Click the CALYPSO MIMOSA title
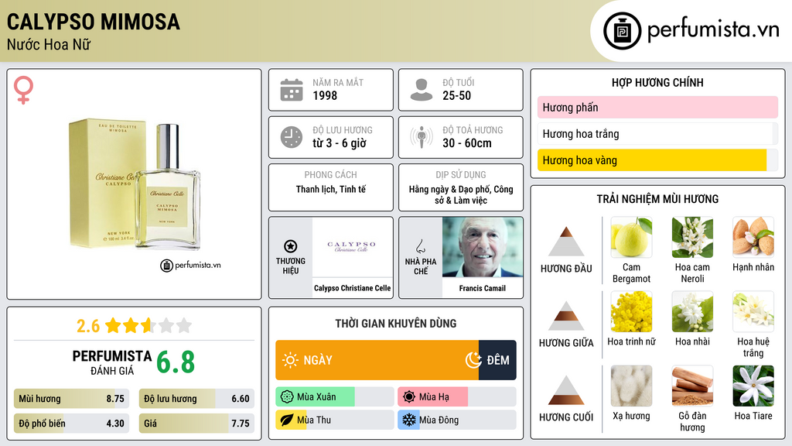 coord(94,22)
